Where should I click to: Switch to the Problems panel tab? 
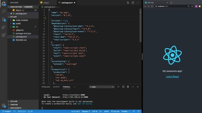[46, 87]
